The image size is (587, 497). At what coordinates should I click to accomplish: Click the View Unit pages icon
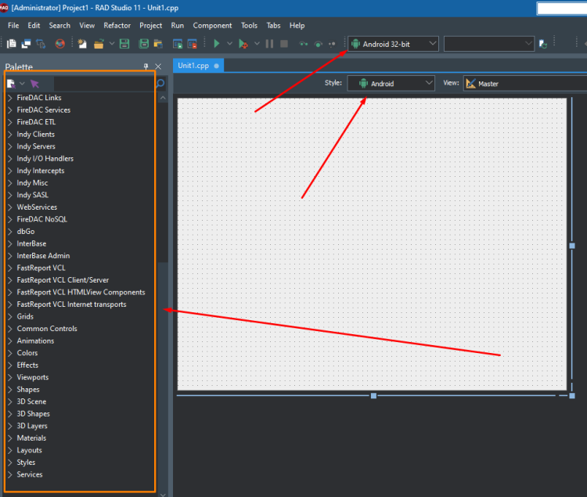point(12,44)
